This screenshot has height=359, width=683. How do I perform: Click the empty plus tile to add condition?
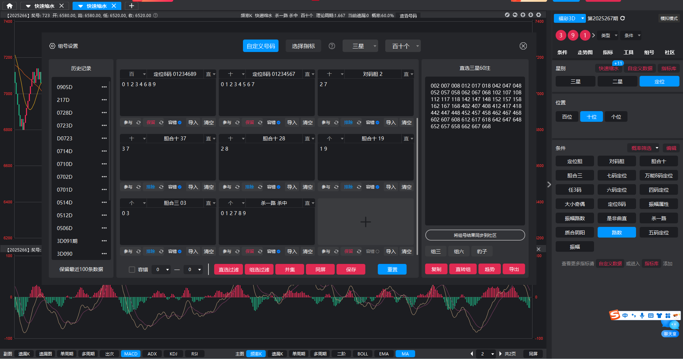point(365,222)
